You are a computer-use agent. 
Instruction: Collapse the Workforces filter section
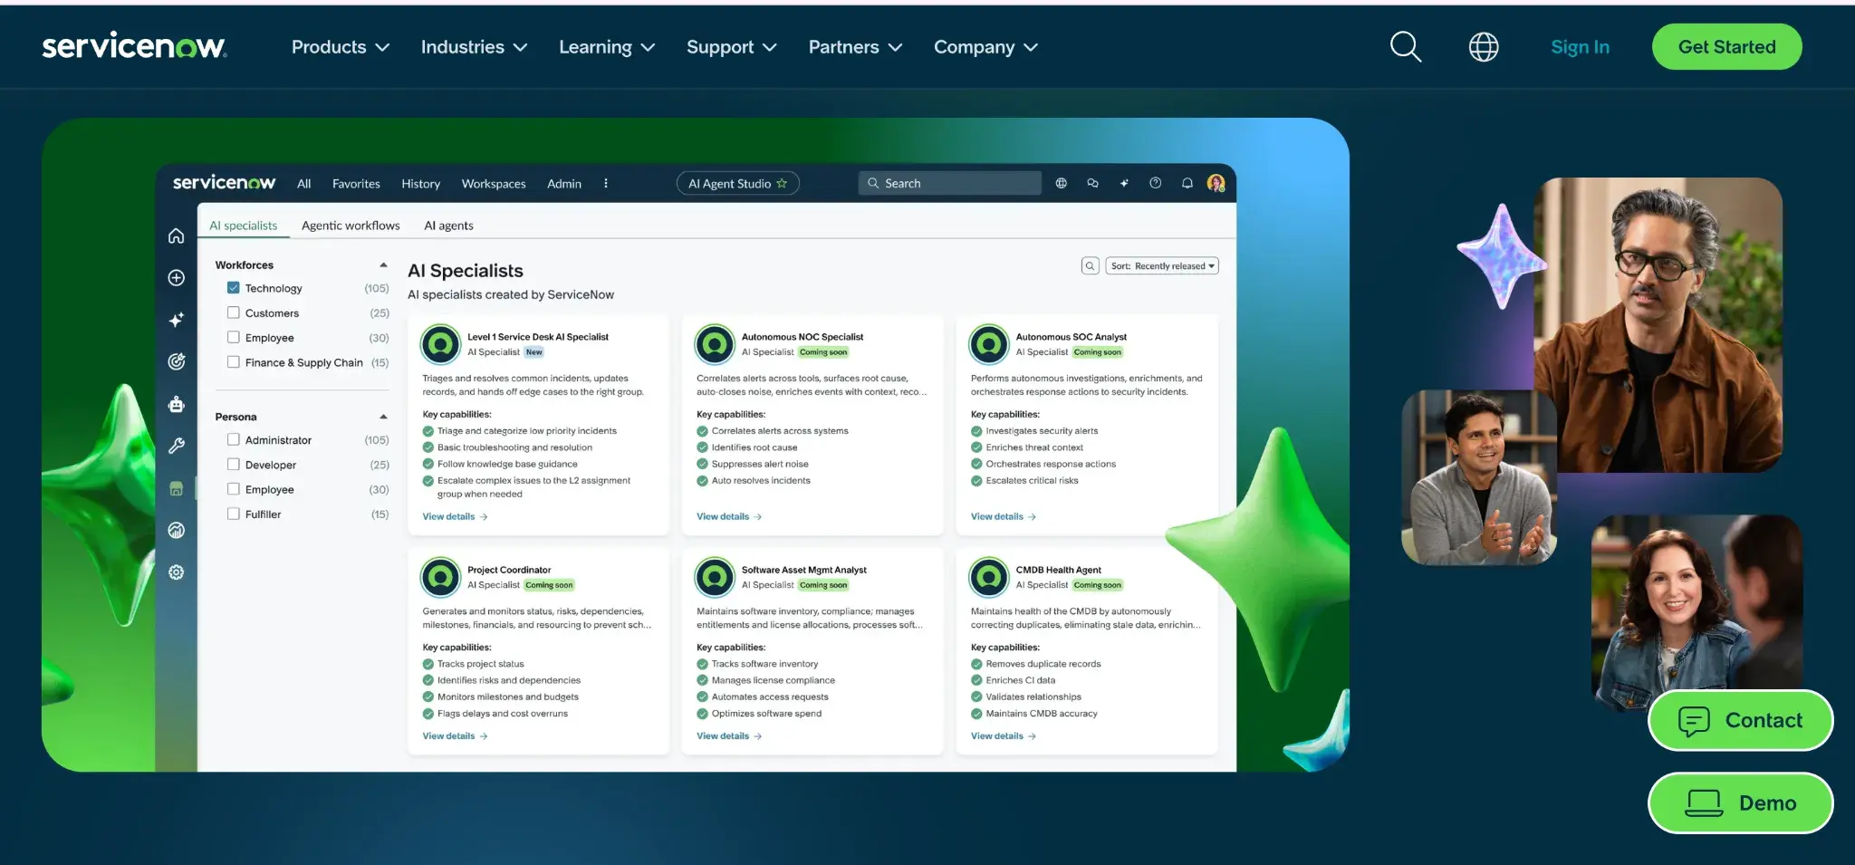point(384,264)
